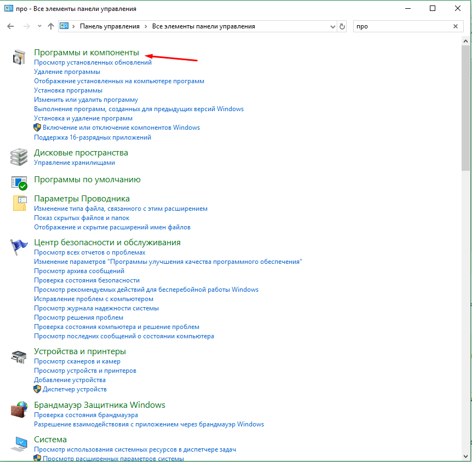Select 'Показ скрытых файлов и папок'
Screen dimensions: 472x462
pyautogui.click(x=82, y=218)
